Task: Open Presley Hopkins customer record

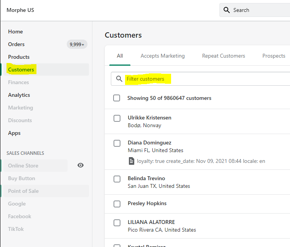Action: [x=147, y=203]
